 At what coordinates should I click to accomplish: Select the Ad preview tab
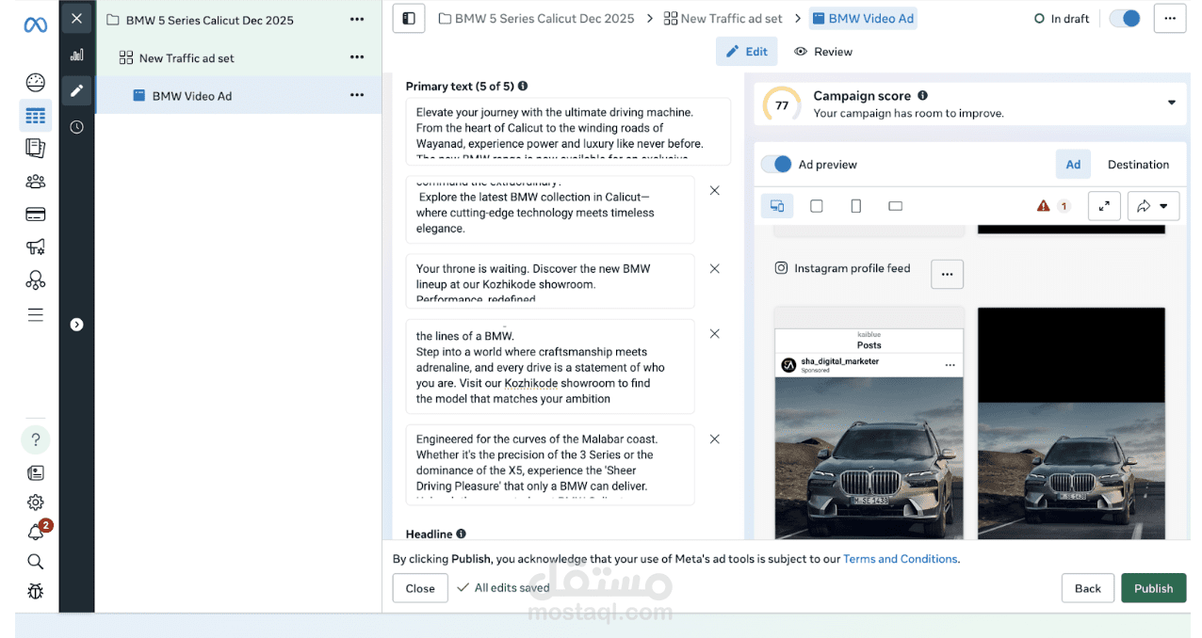(1073, 164)
